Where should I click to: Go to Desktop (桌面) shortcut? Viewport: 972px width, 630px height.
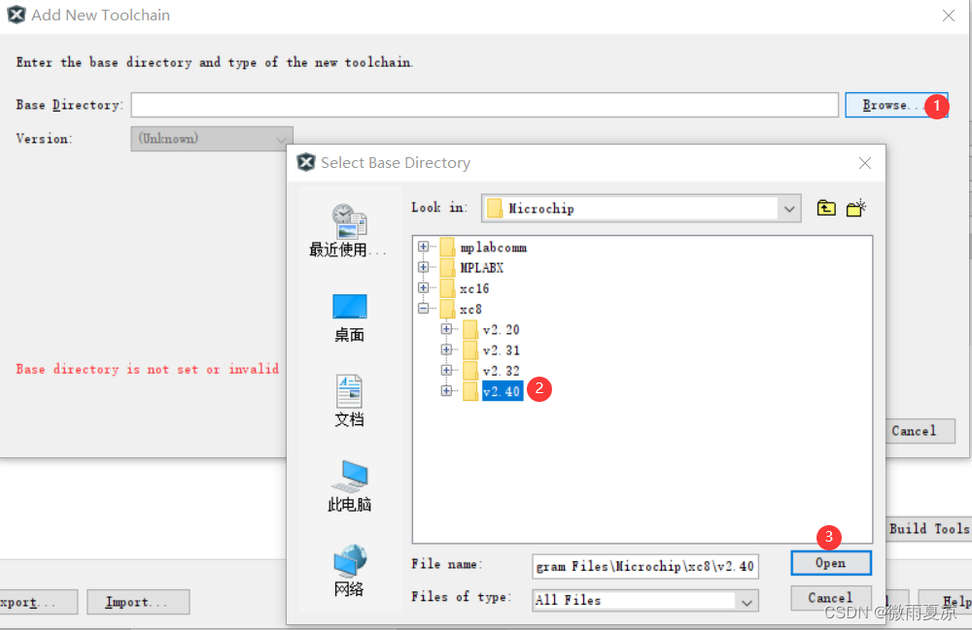tap(350, 318)
